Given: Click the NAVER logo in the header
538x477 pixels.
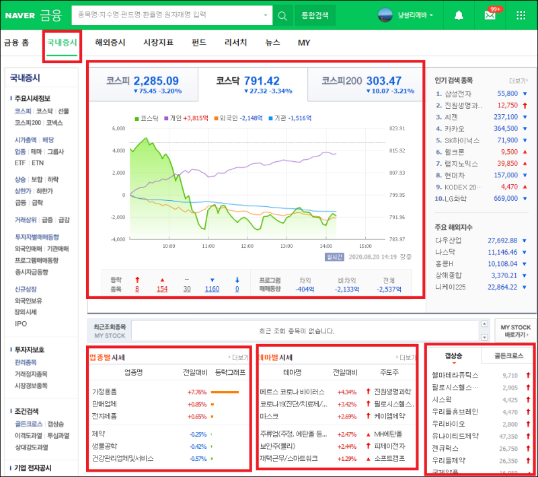Looking at the screenshot, I should 20,15.
